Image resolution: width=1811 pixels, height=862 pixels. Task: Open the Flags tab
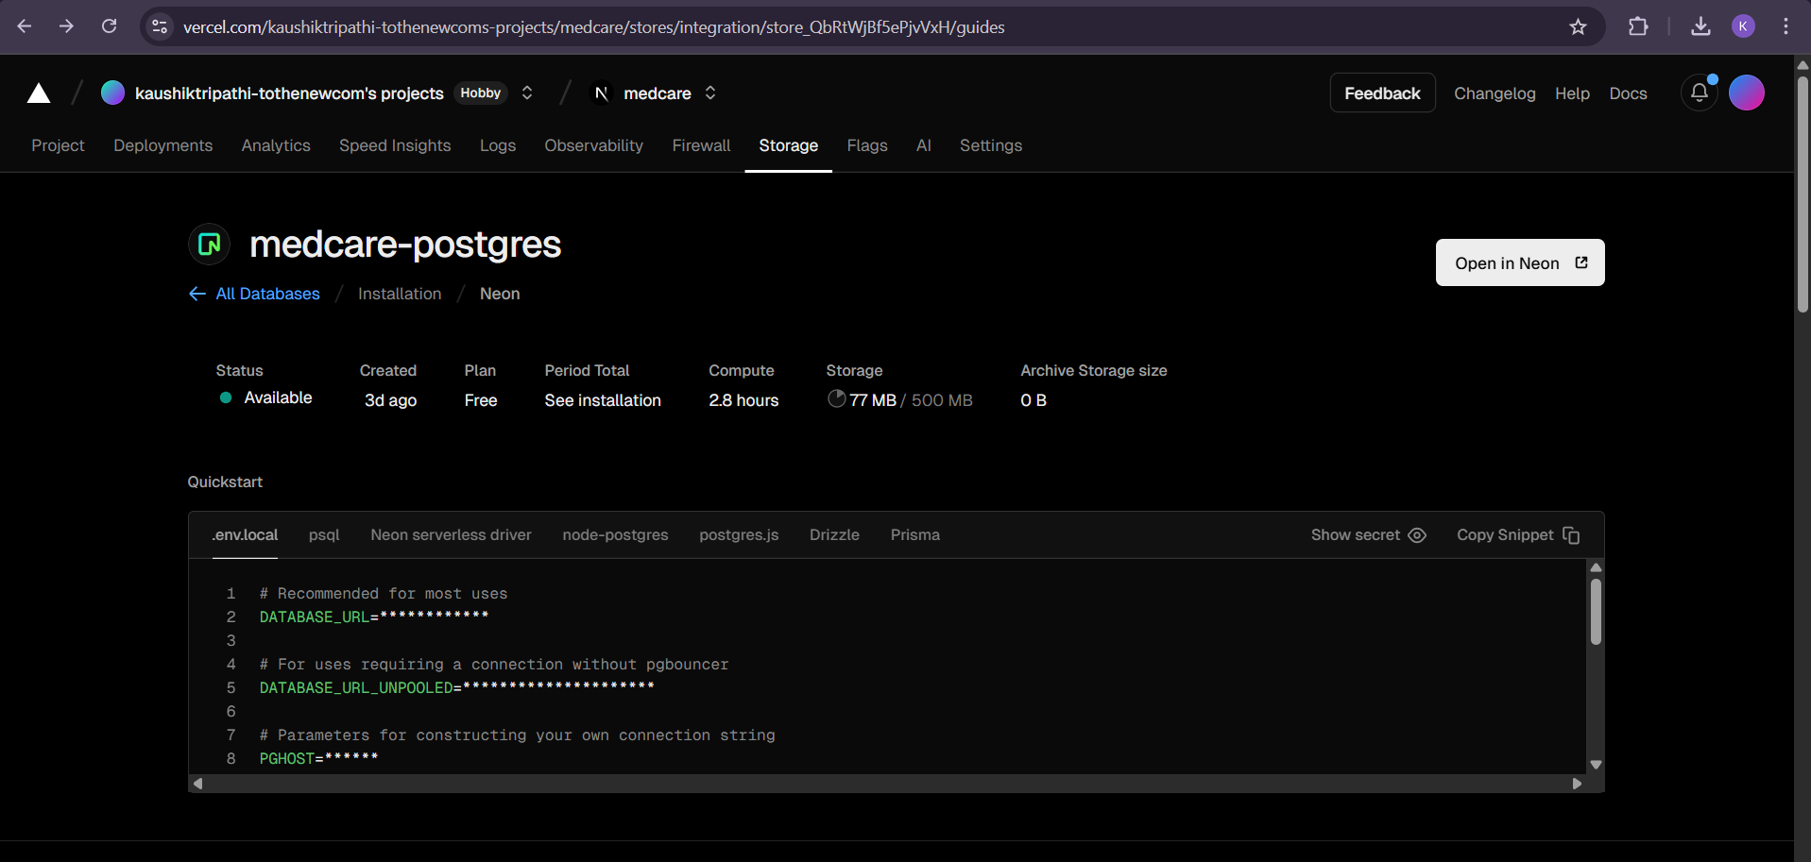(867, 145)
